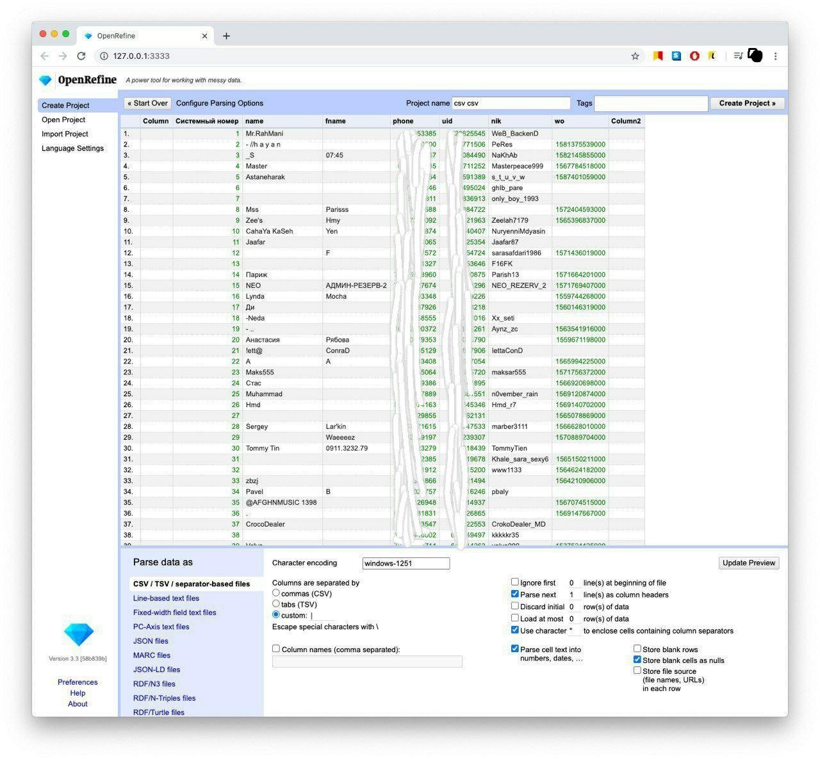This screenshot has width=820, height=759.
Task: Choose JSON-LD files parser
Action: tap(156, 669)
